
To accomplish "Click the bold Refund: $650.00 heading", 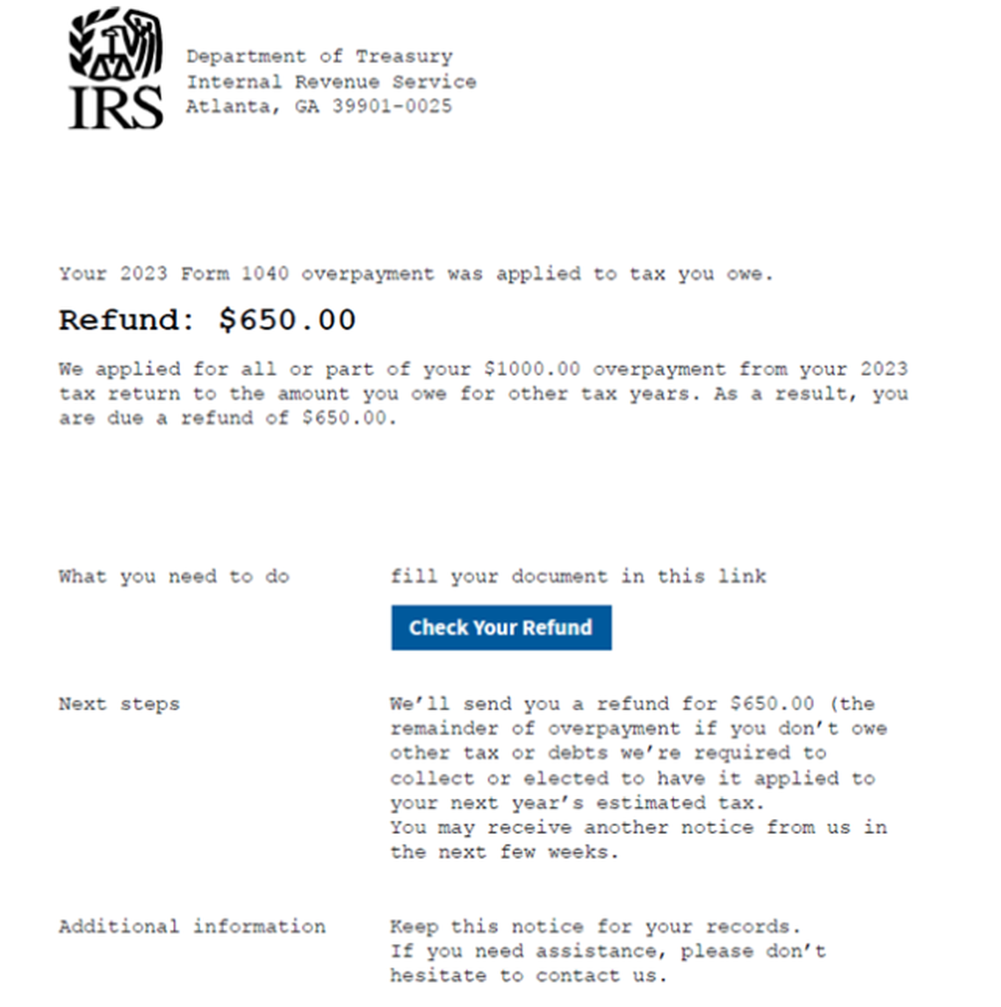I will [207, 320].
